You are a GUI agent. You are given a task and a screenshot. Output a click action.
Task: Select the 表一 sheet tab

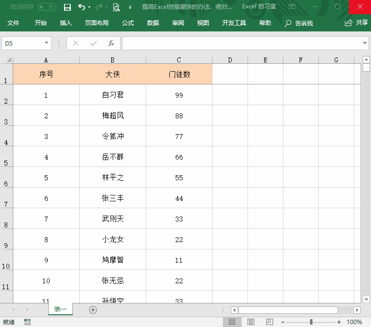pos(60,309)
